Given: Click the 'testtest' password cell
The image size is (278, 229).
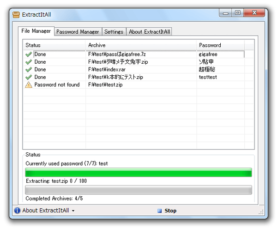Looking at the screenshot, I should [208, 77].
